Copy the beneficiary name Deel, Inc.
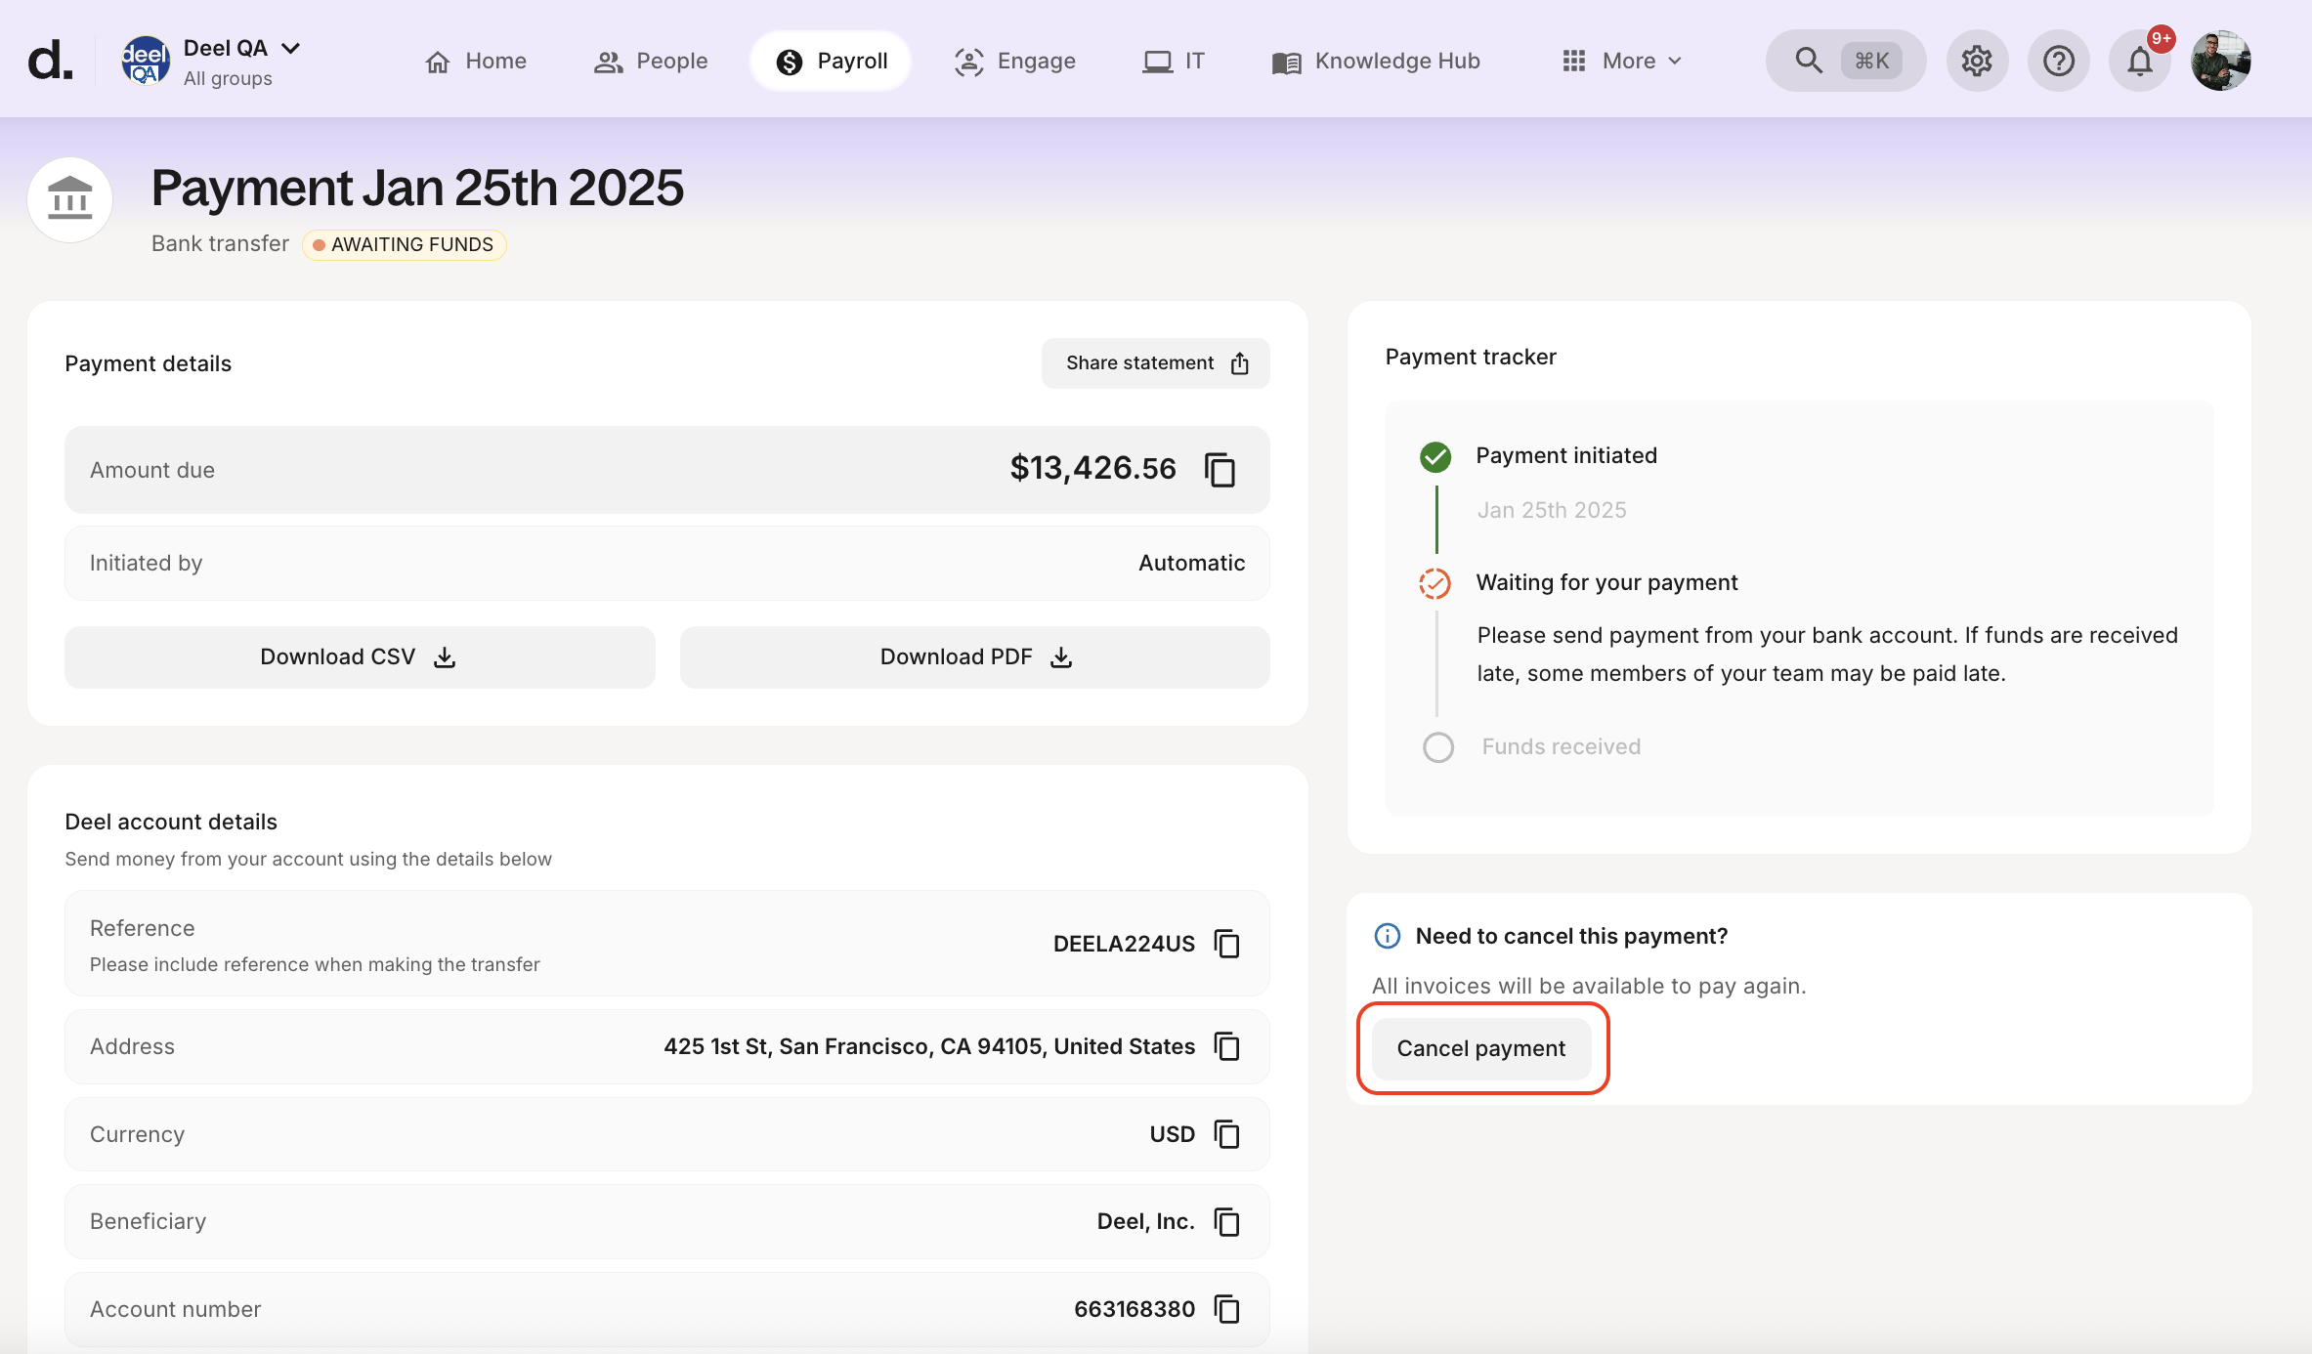The image size is (2312, 1354). coord(1226,1222)
